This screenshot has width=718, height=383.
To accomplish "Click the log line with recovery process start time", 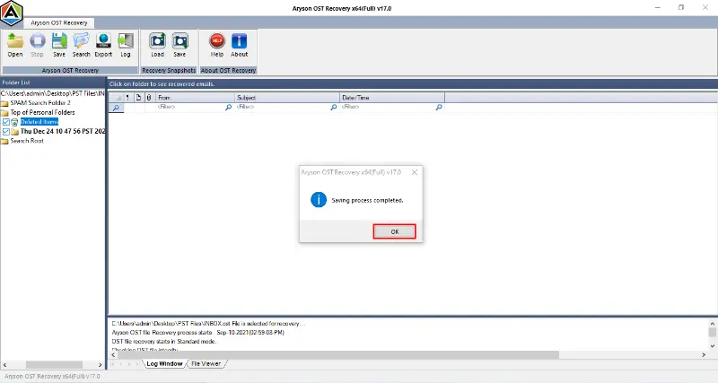I will [197, 333].
